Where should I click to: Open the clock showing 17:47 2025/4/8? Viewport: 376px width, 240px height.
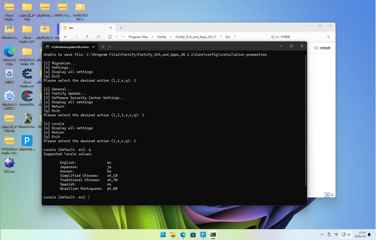pyautogui.click(x=360, y=235)
